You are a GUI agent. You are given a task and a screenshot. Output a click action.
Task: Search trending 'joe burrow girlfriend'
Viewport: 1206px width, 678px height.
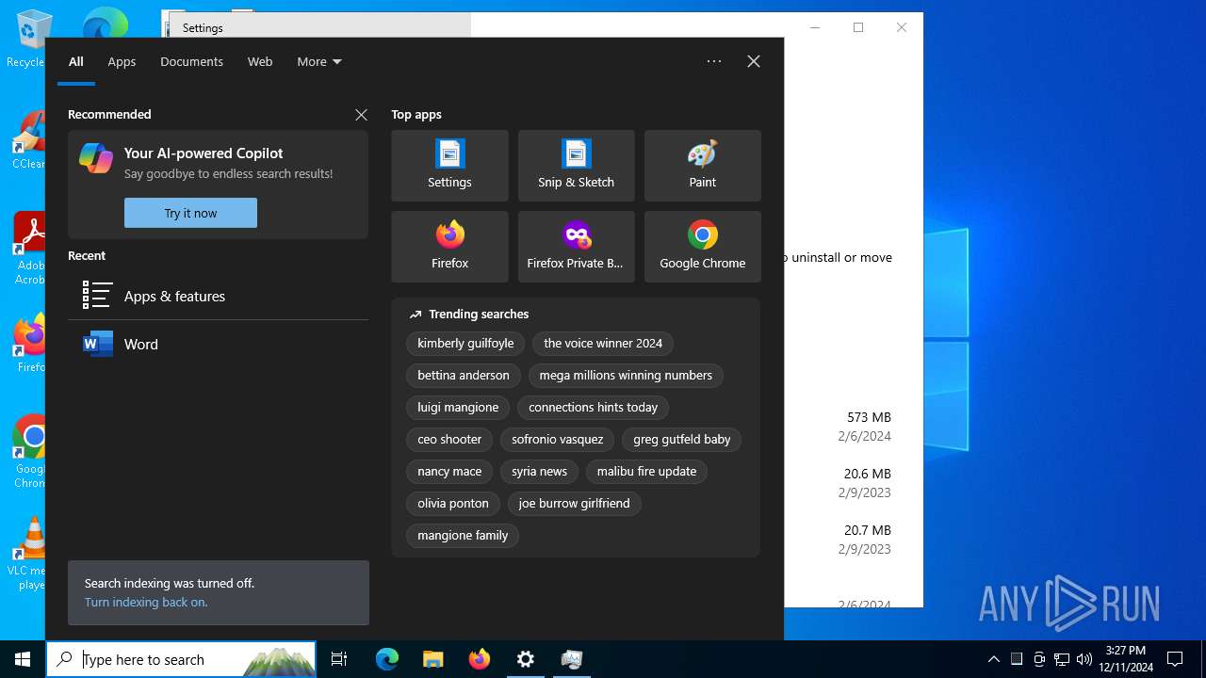(x=574, y=504)
